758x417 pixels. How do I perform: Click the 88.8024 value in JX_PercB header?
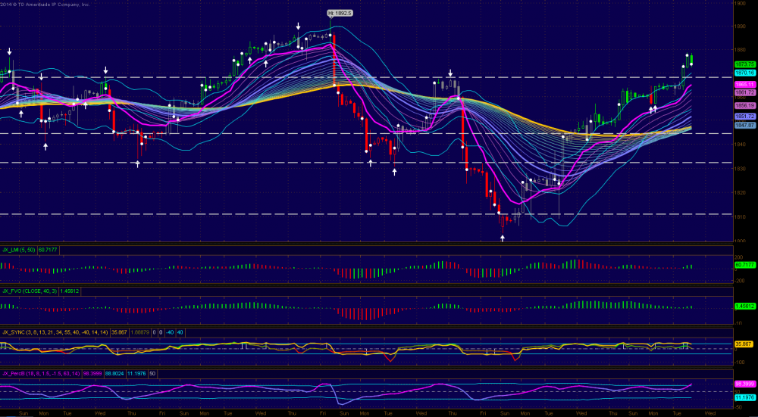click(x=114, y=373)
